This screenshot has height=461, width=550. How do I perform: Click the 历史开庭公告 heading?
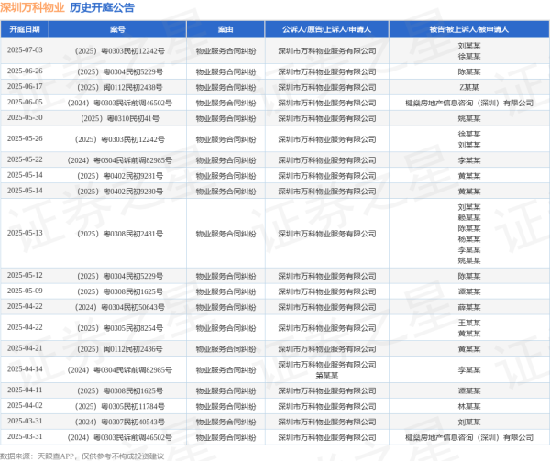point(102,7)
